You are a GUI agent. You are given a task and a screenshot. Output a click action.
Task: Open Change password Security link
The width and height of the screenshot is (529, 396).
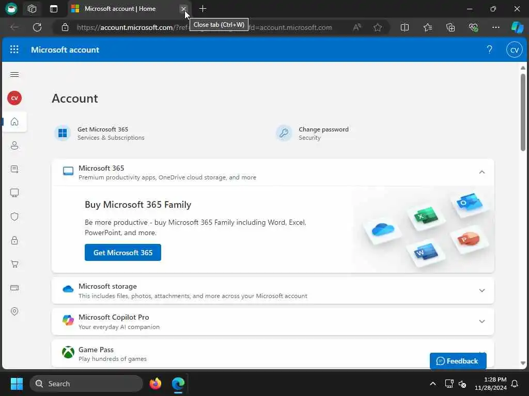point(313,134)
